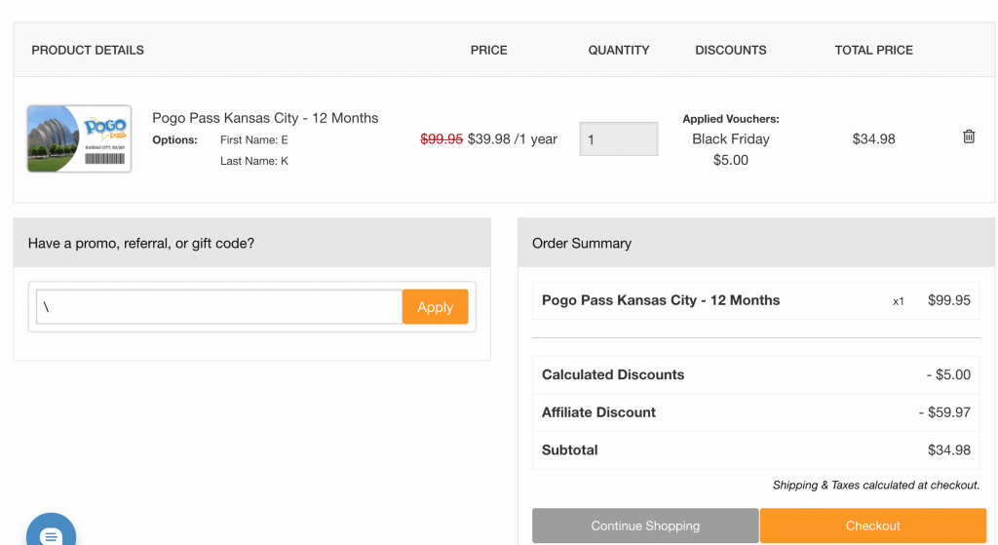Click the strikethrough $99.95 price
The width and height of the screenshot is (998, 545).
441,138
